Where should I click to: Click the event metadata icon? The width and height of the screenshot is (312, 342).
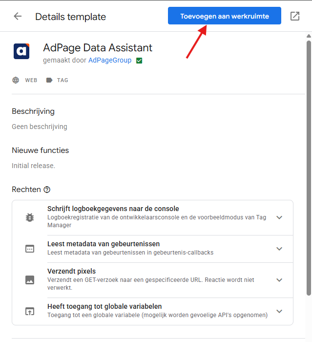pos(30,249)
